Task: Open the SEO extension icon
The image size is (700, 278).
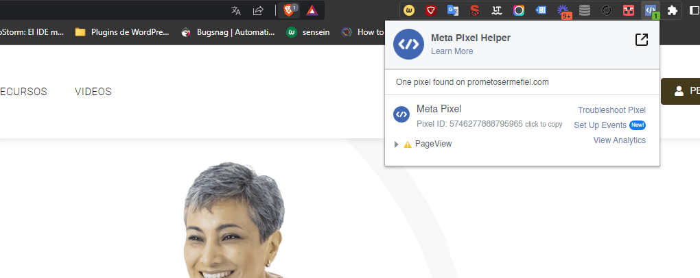Action: pyautogui.click(x=474, y=10)
